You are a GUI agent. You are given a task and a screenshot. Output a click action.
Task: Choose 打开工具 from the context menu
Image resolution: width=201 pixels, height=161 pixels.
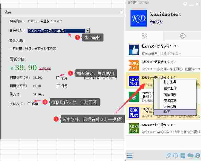170,82
